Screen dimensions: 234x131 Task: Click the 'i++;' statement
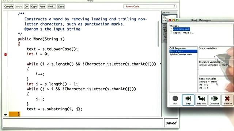(40, 74)
